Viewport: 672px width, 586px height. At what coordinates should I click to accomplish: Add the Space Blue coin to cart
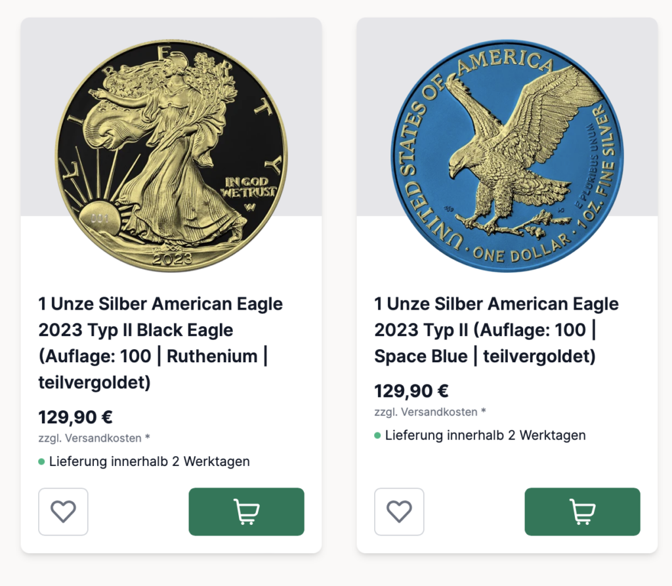point(583,511)
